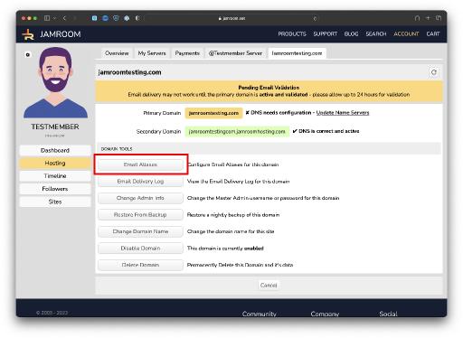Click the JAMROOM site title
Screen dimensions: 463x338
tap(61, 34)
